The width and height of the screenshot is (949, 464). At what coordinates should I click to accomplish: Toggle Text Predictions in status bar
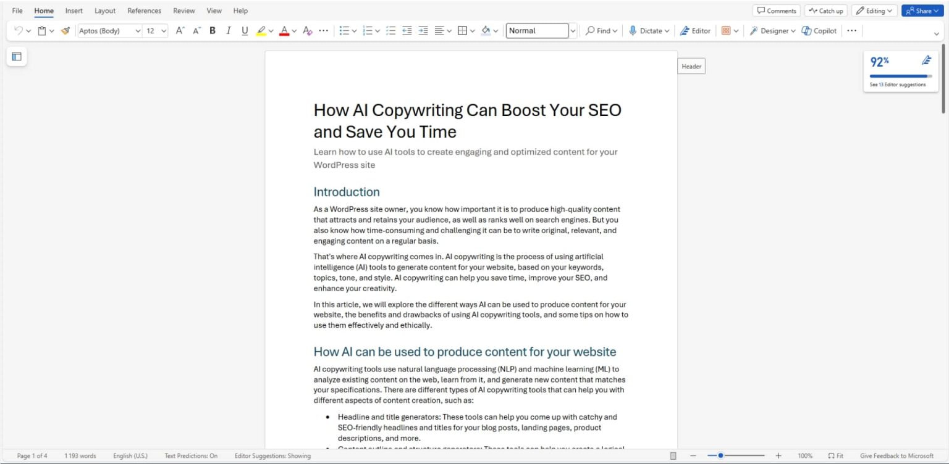point(191,456)
